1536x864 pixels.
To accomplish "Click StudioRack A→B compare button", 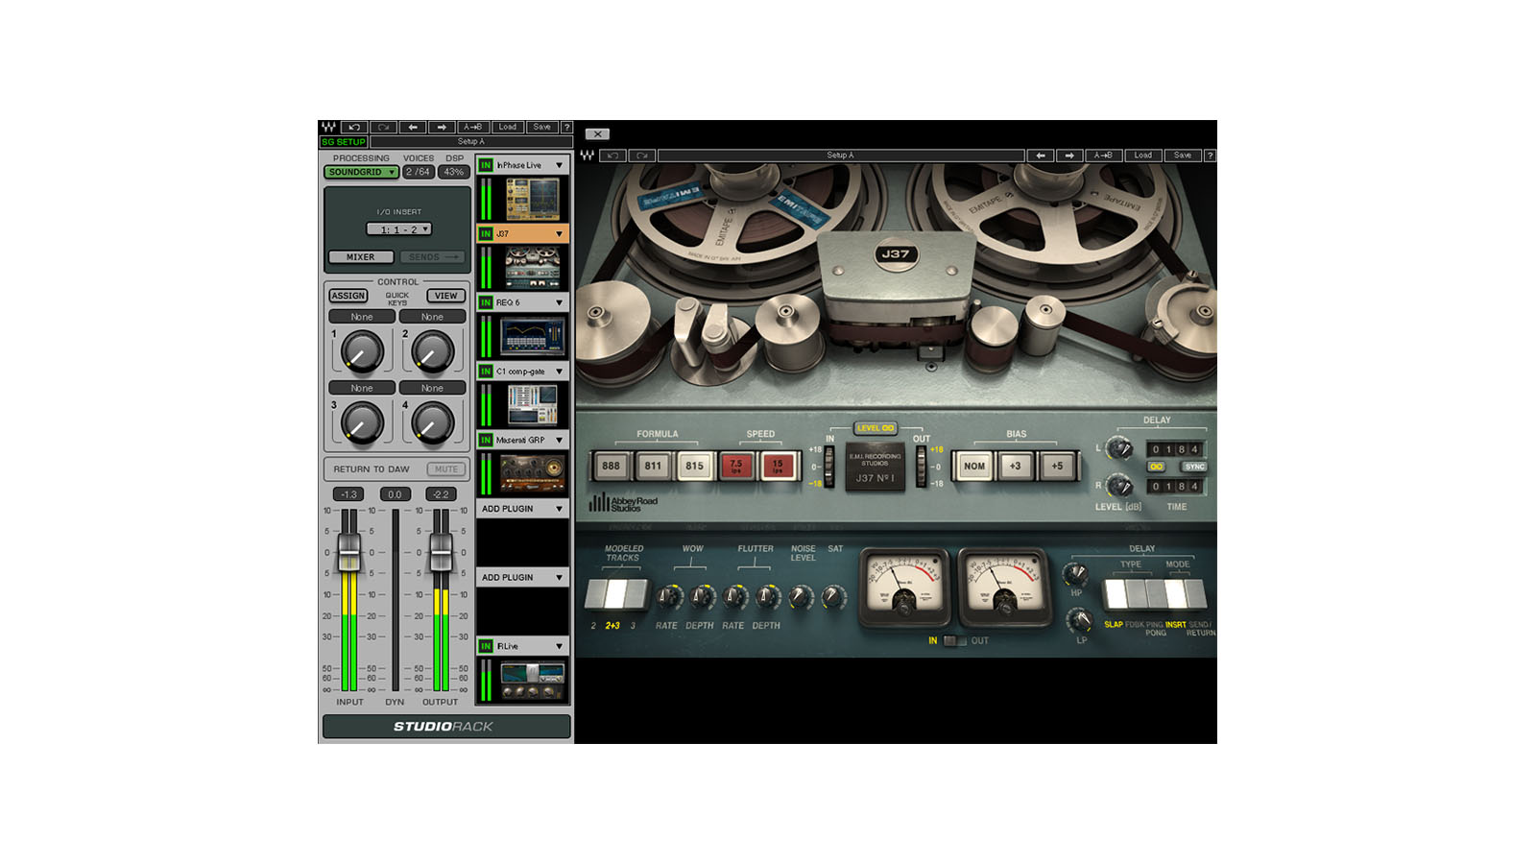I will click(x=473, y=127).
